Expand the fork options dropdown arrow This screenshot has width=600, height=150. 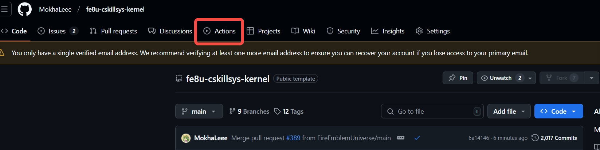[592, 78]
